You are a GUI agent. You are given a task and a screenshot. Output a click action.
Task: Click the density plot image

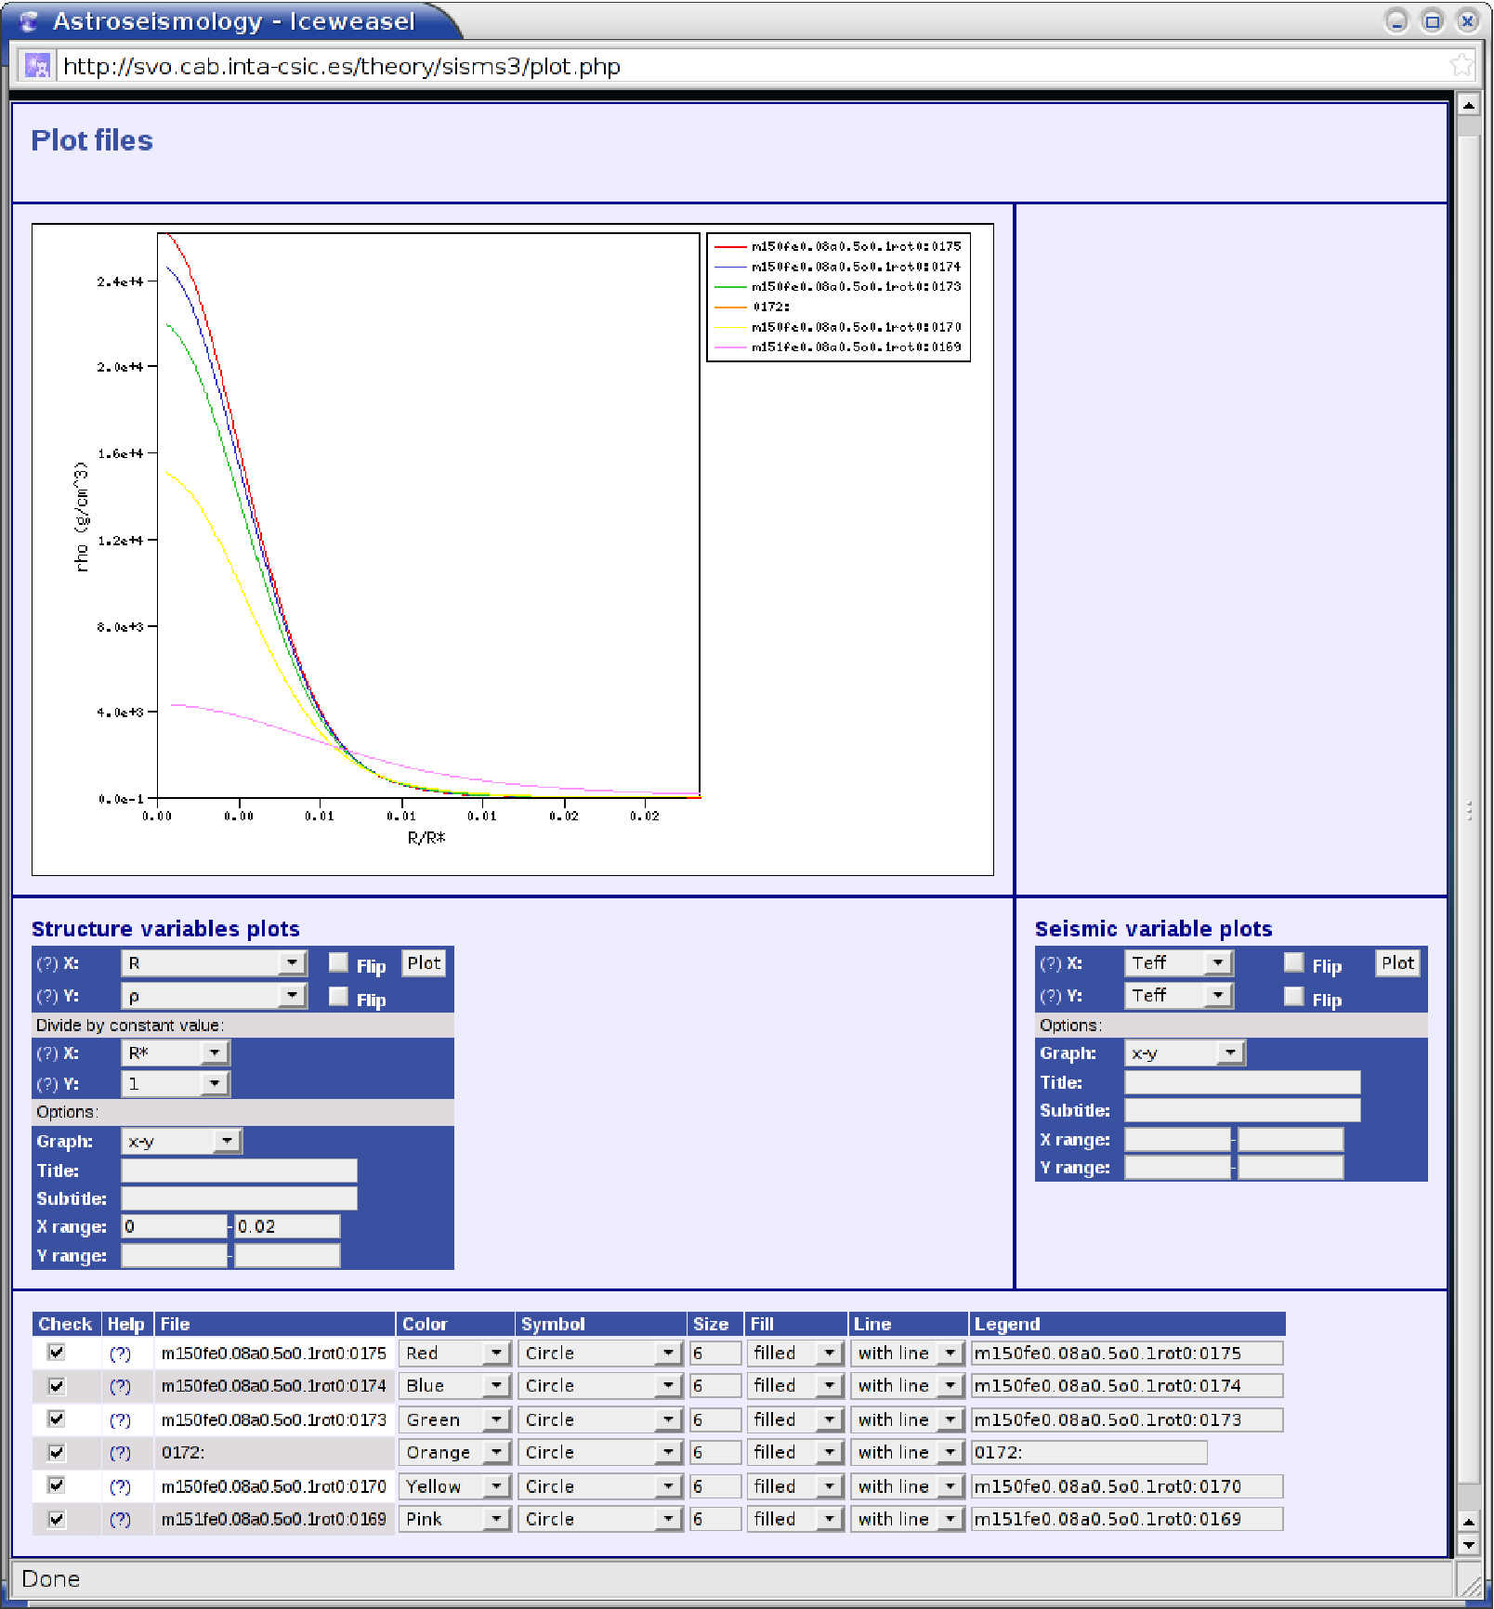(x=513, y=549)
